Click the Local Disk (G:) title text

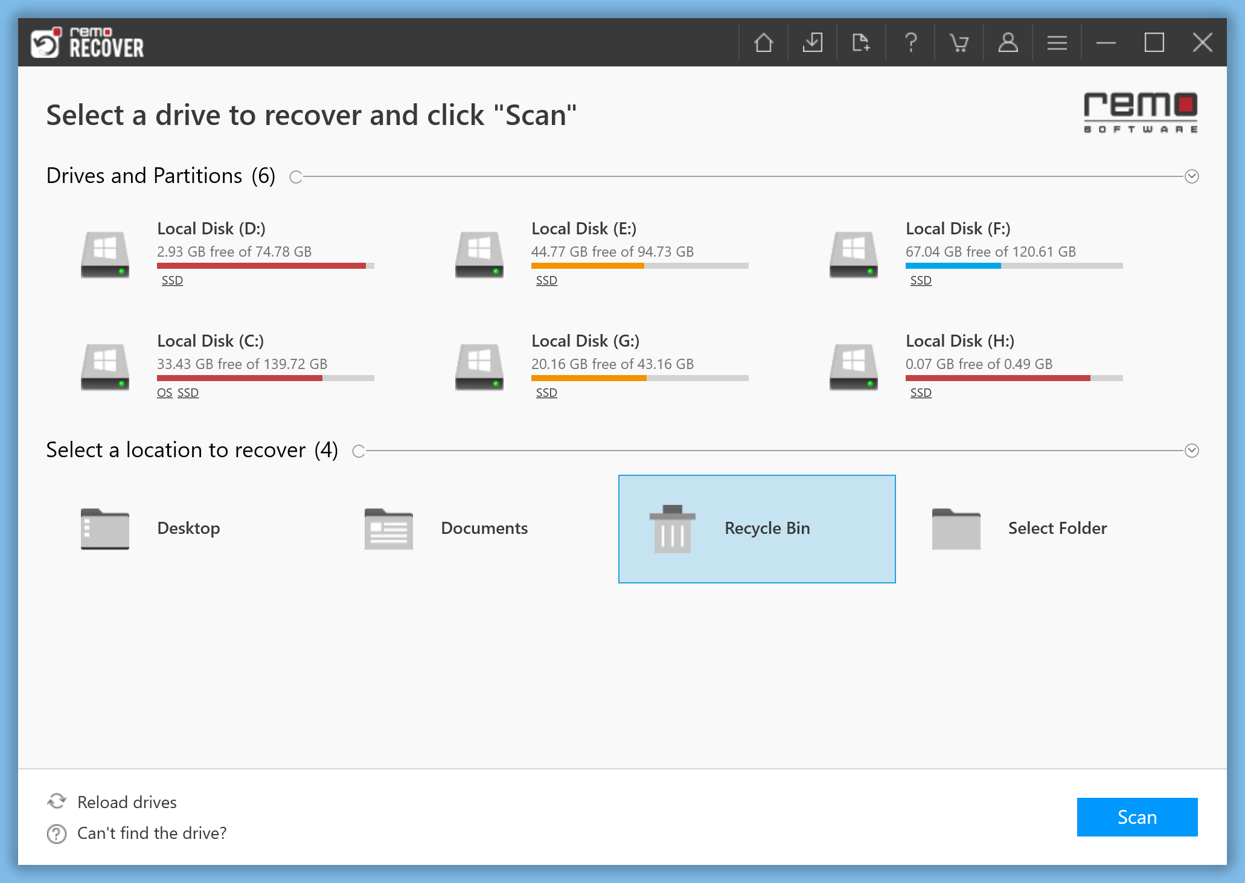click(x=586, y=341)
